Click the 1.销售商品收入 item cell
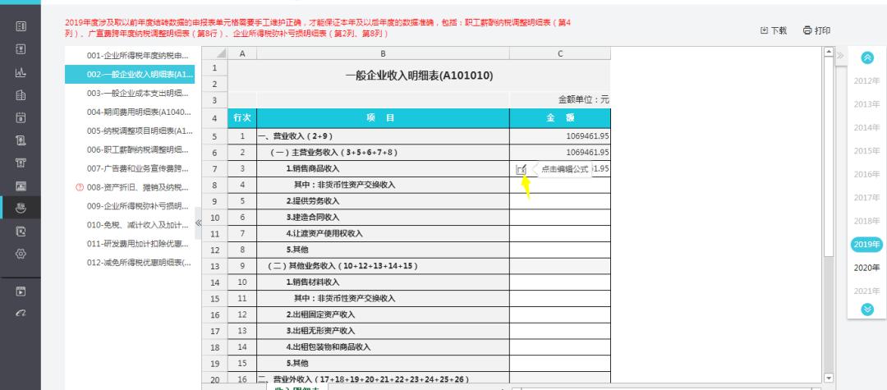The height and width of the screenshot is (390, 887). [383, 168]
